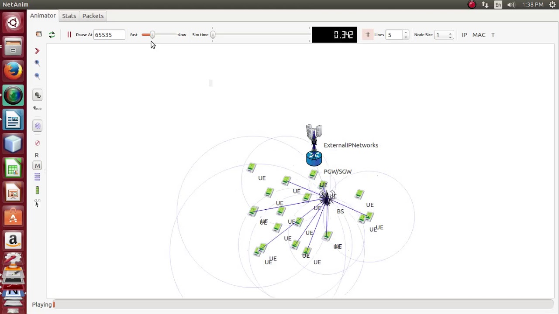
Task: Open the network indicator menu
Action: tap(485, 4)
